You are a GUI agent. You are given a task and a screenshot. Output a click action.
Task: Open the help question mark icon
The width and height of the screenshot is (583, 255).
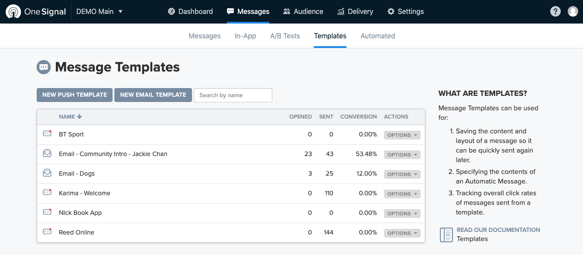(x=555, y=12)
